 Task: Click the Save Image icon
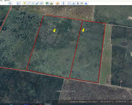pos(78,3)
